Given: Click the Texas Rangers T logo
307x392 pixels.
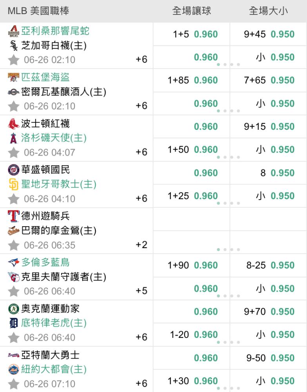Looking at the screenshot, I should pos(13,216).
